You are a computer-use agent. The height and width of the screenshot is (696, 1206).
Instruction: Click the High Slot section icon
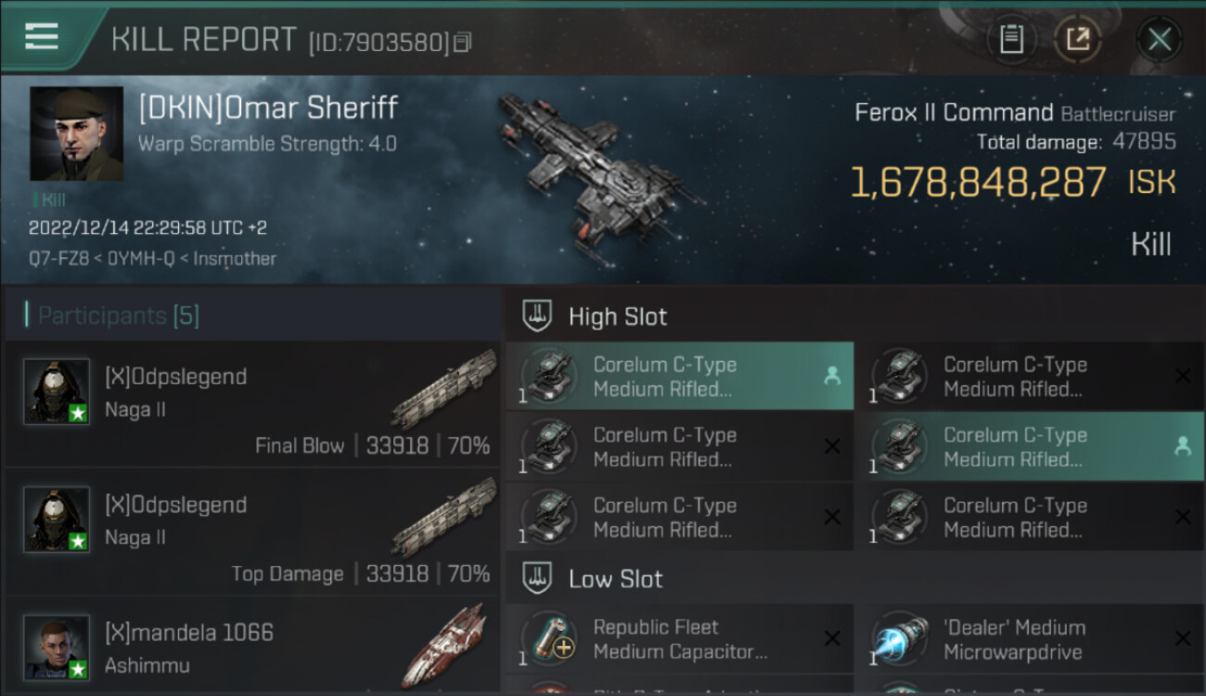pos(537,316)
